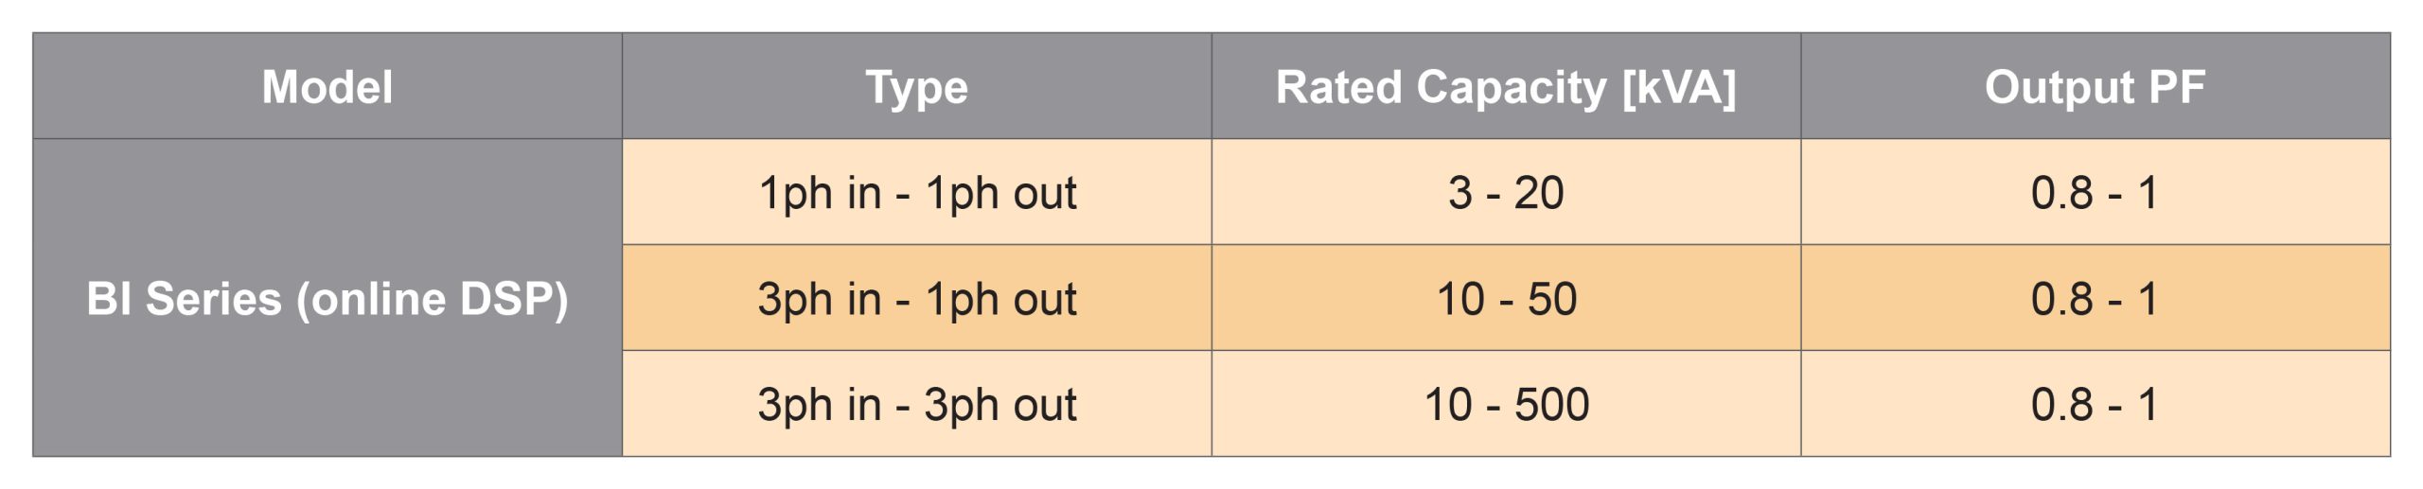This screenshot has height=489, width=2423.
Task: Click the Output PF column header
Action: click(2095, 87)
